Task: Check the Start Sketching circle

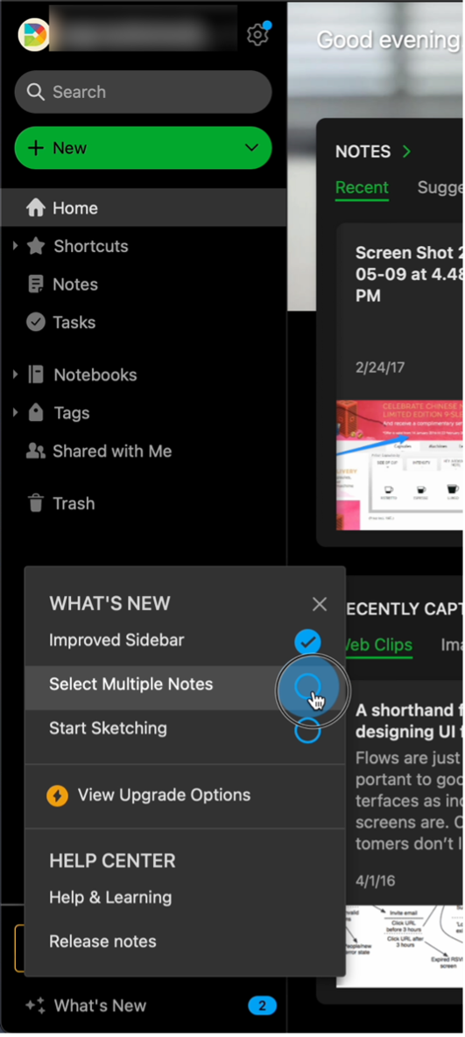Action: [x=306, y=730]
